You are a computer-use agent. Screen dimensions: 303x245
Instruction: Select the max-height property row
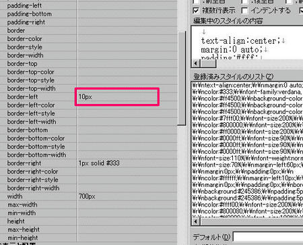pos(89,229)
